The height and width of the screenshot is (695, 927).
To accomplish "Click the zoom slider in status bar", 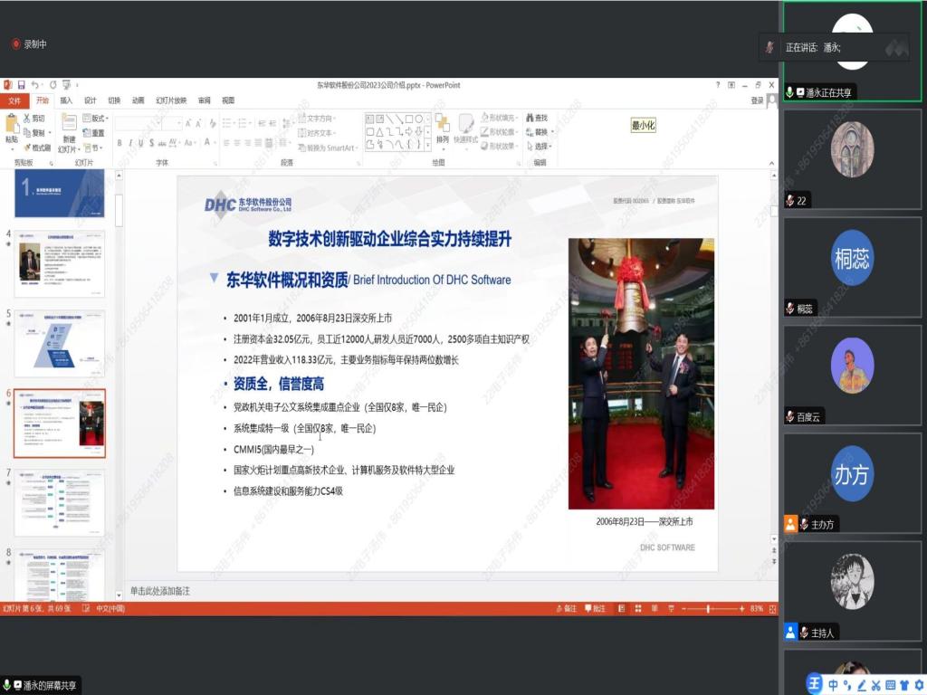I will coord(712,609).
